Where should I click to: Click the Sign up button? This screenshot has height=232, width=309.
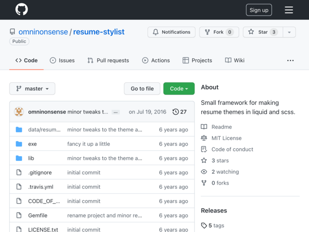coord(259,10)
